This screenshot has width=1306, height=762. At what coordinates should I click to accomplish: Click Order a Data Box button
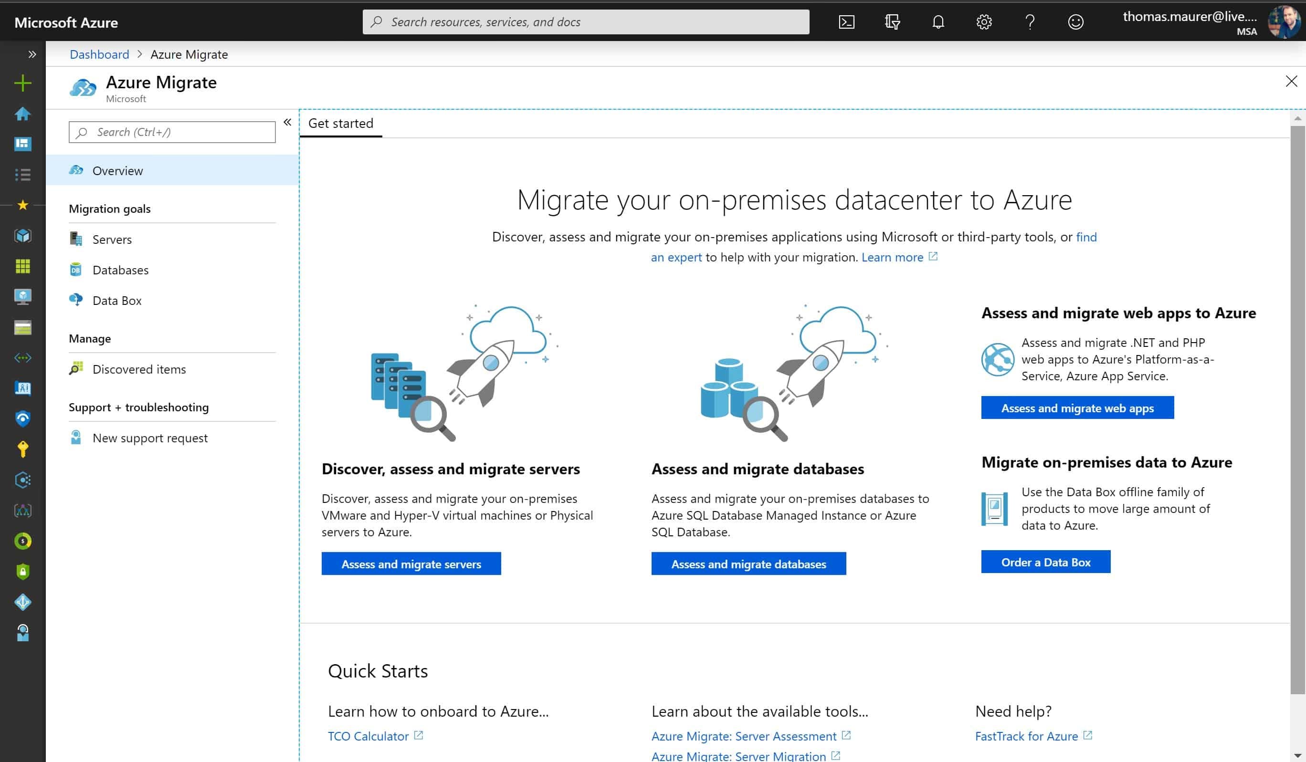tap(1046, 562)
